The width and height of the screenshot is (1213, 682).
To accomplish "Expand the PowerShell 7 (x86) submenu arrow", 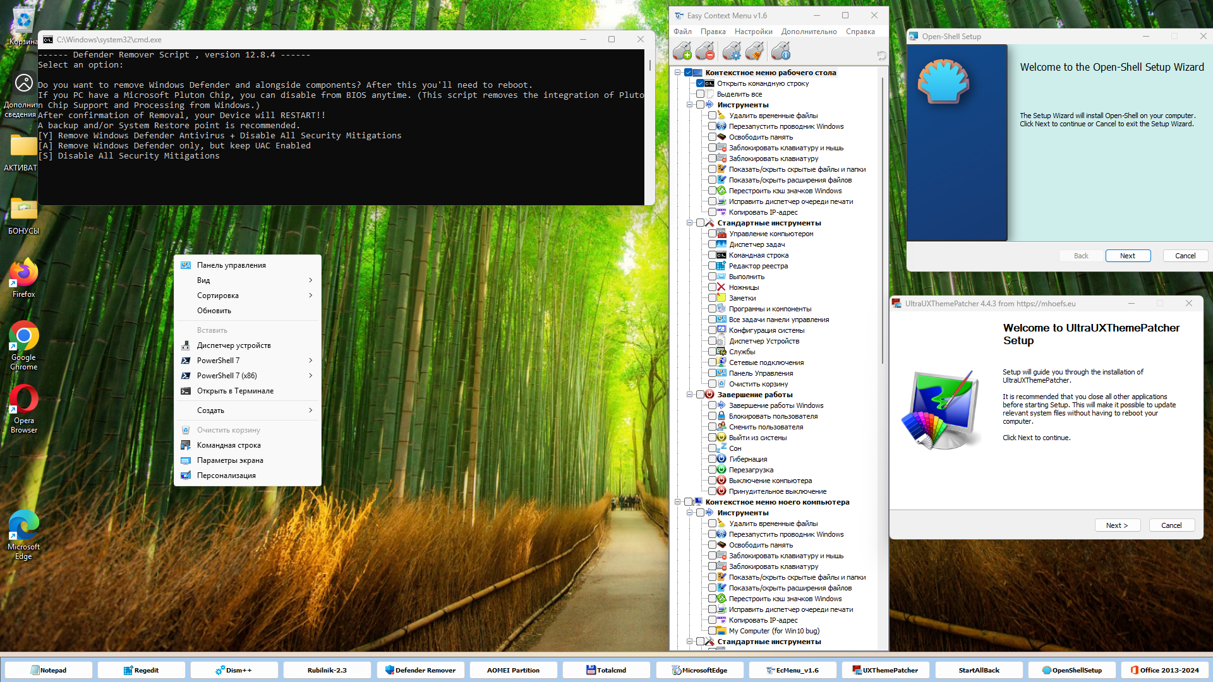I will 310,376.
